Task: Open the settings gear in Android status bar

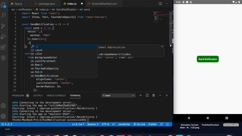Action: pyautogui.click(x=183, y=2)
